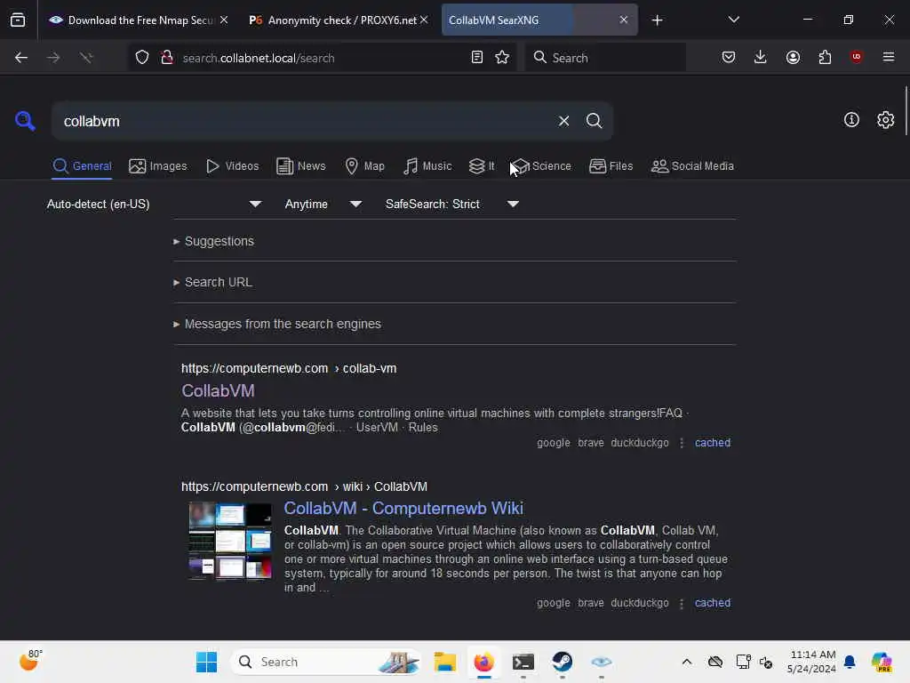910x683 pixels.
Task: Expand Messages from the search engines
Action: pos(277,324)
